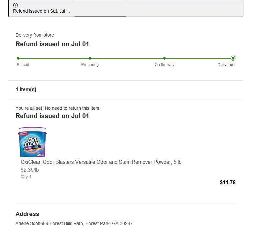Click the Arlene Scott delivery address text
259x248 pixels.
(74, 223)
